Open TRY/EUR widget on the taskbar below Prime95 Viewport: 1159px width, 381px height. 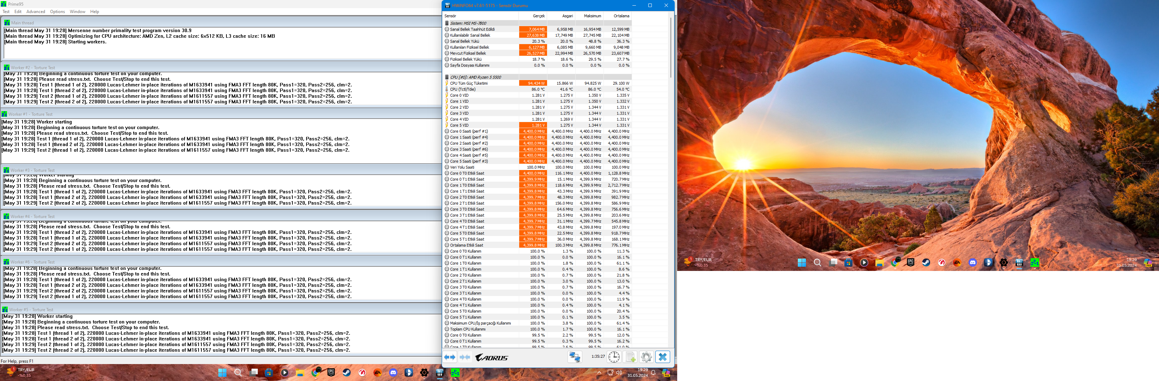tap(20, 373)
